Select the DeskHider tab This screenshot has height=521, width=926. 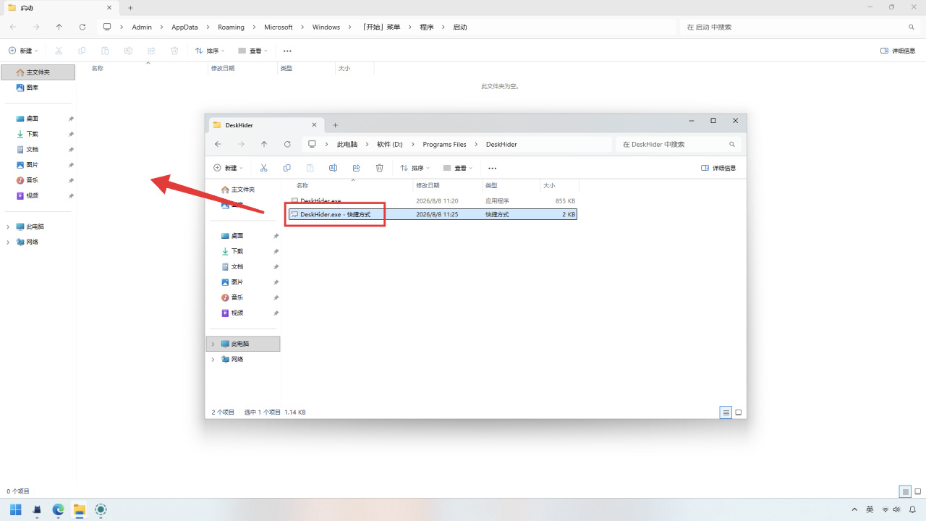pyautogui.click(x=266, y=125)
